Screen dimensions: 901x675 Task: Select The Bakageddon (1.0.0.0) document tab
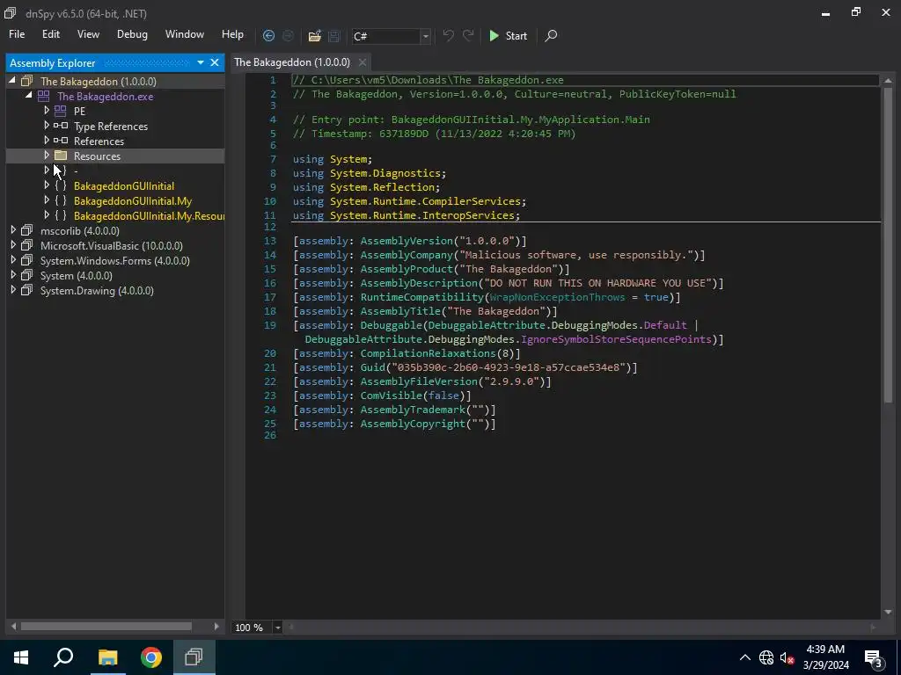292,62
